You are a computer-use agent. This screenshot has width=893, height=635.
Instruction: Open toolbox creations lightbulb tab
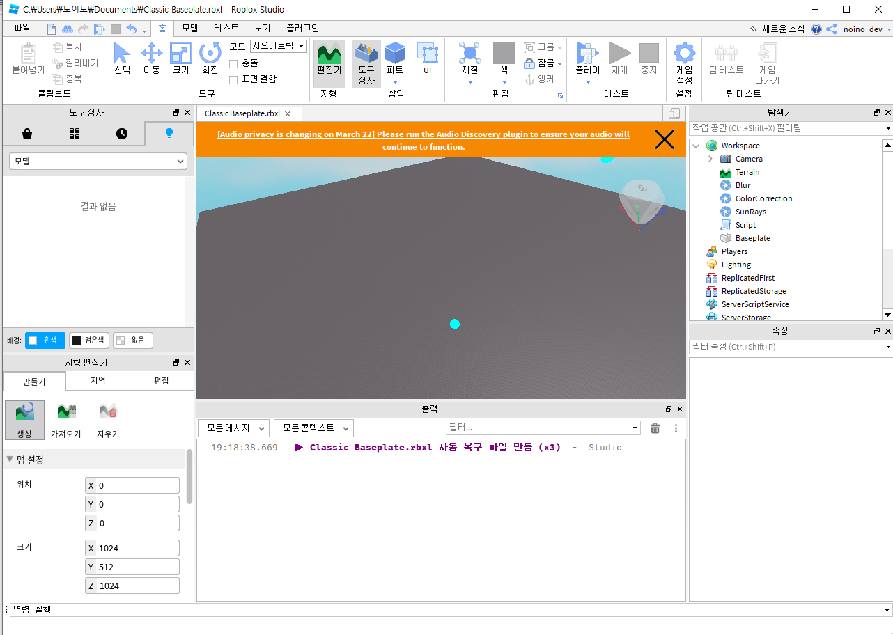(169, 134)
